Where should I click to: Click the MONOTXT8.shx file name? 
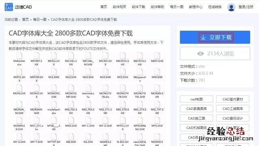coord(105,95)
